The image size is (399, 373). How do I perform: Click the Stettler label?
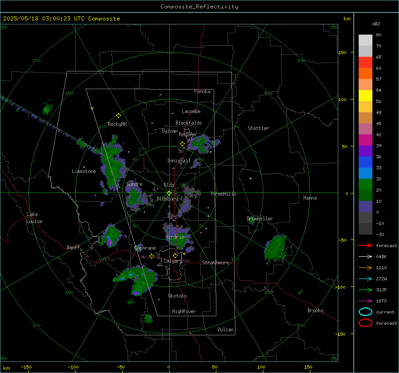[258, 128]
